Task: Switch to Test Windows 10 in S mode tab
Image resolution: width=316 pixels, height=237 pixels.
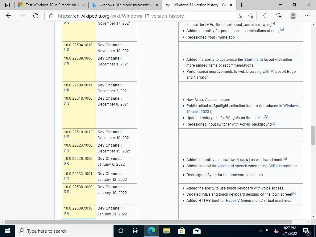Action: 52,5
